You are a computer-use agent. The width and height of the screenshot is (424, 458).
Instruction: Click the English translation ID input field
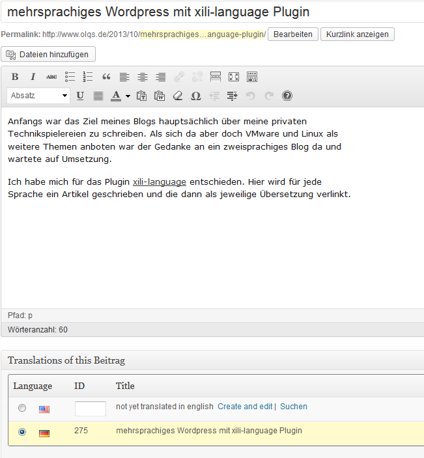point(91,409)
